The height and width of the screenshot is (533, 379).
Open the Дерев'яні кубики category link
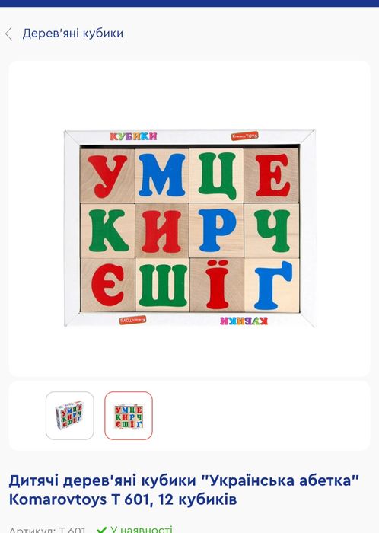click(x=73, y=34)
